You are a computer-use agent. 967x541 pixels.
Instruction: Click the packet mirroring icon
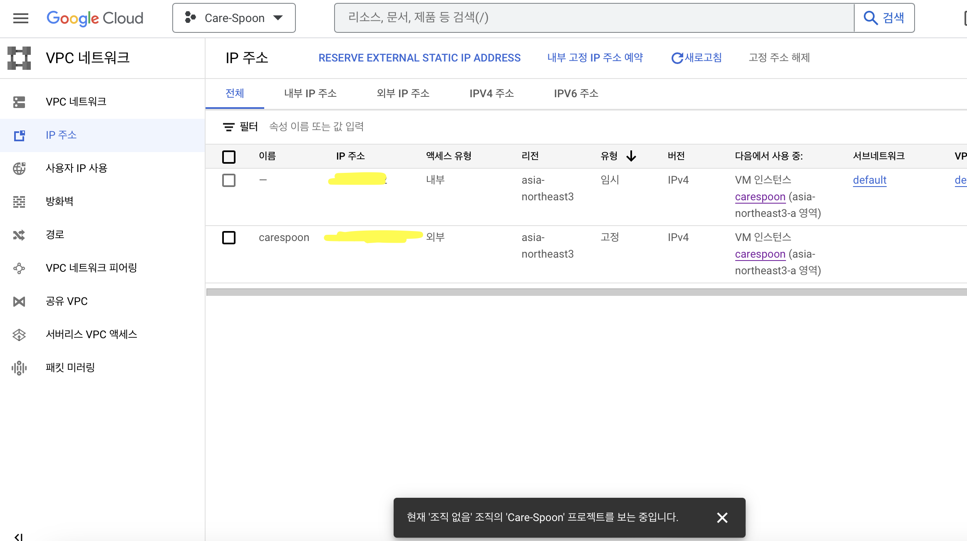[x=19, y=368]
